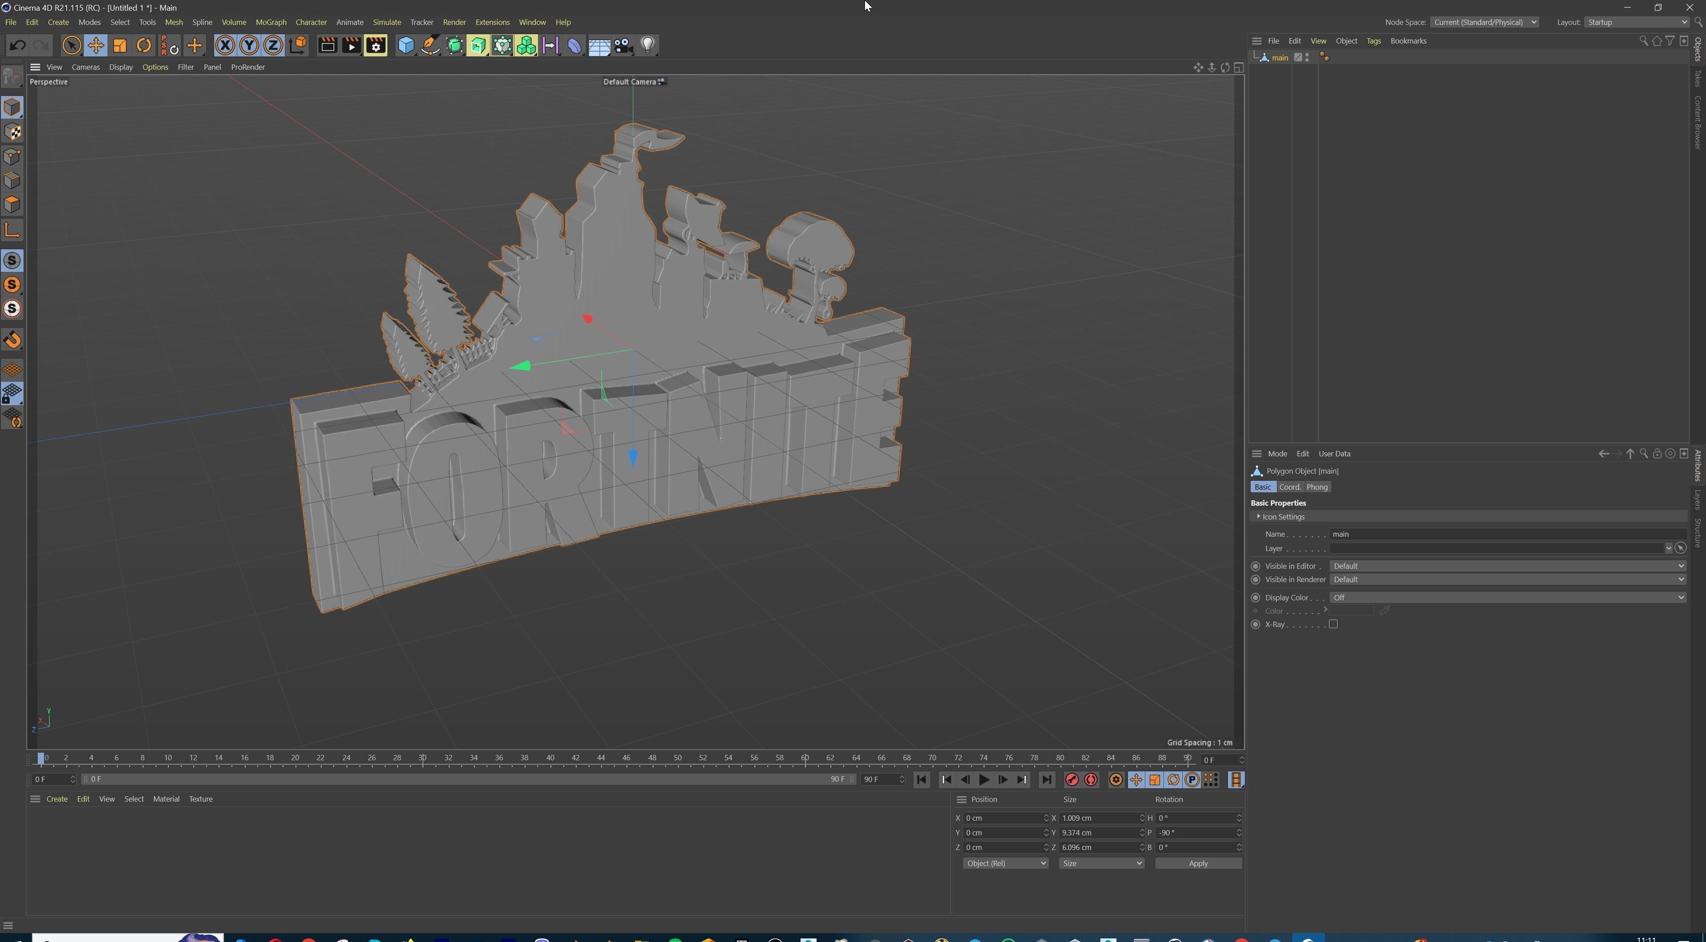
Task: Go to end of animation
Action: 1046,780
